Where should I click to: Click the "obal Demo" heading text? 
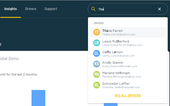tap(9, 59)
